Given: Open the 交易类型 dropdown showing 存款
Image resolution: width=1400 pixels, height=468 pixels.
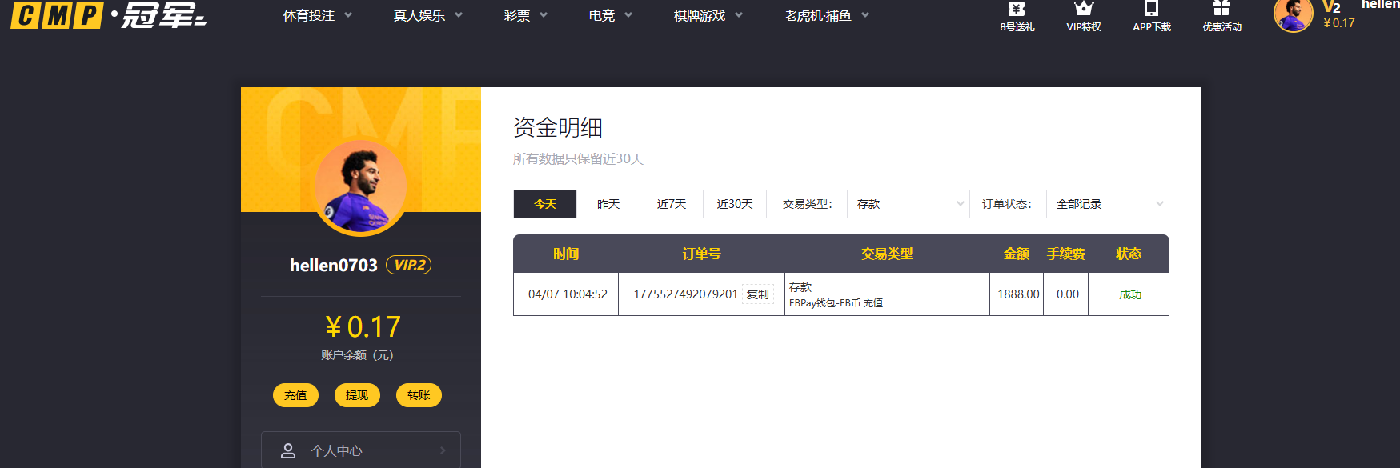Looking at the screenshot, I should (x=908, y=204).
